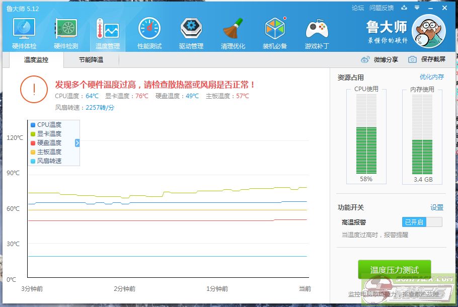The height and width of the screenshot is (307, 458).
Task: Click 微博分享 share link
Action: coord(386,59)
